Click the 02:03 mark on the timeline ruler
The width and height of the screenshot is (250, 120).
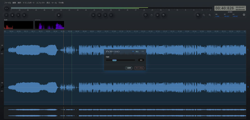pos(209,31)
